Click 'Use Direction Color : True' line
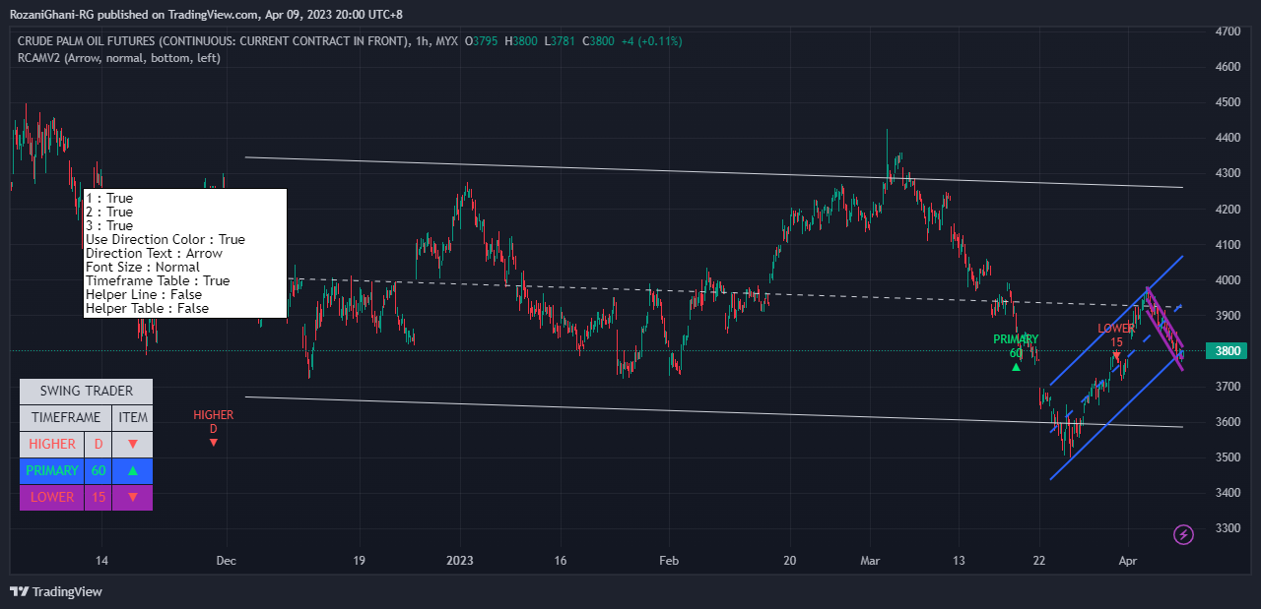Viewport: 1261px width, 609px height. coord(166,239)
